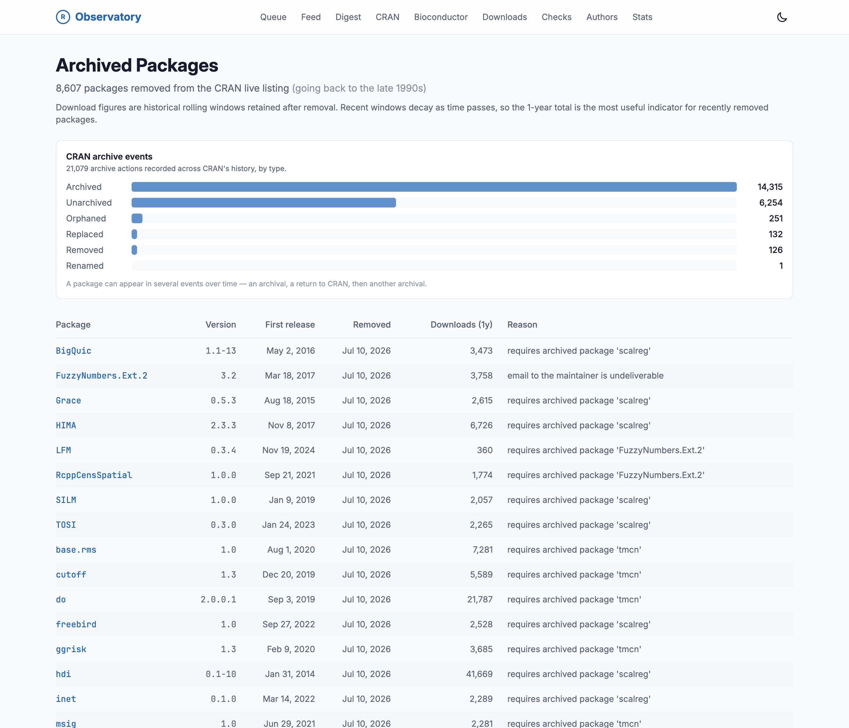This screenshot has width=849, height=728.
Task: Click version 2.0.0.1 in do row
Action: pyautogui.click(x=218, y=599)
